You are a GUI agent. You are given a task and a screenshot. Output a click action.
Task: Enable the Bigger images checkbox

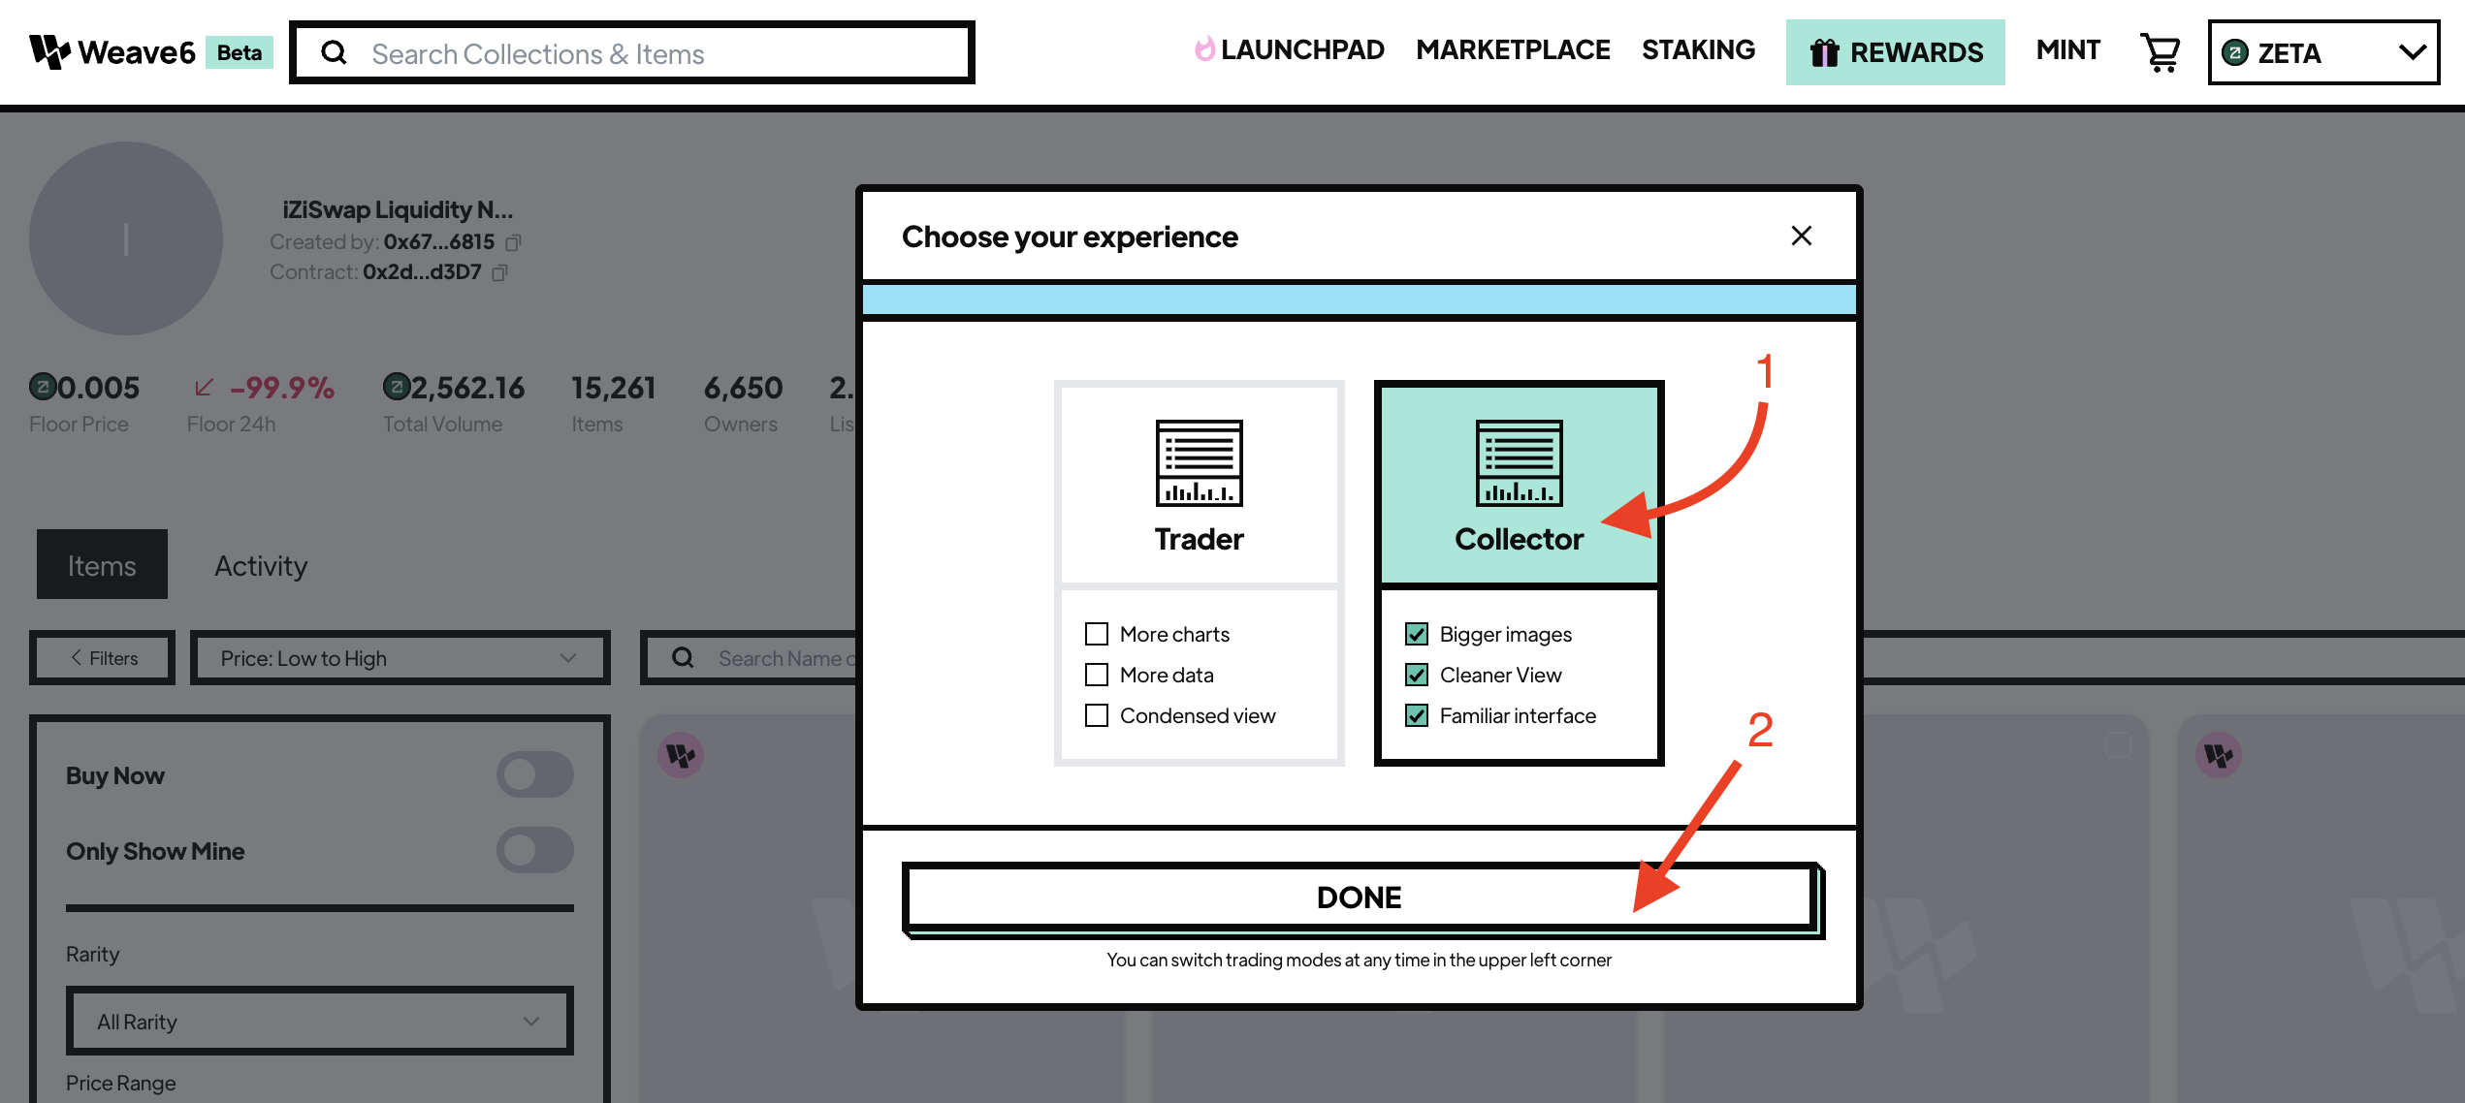[1417, 633]
